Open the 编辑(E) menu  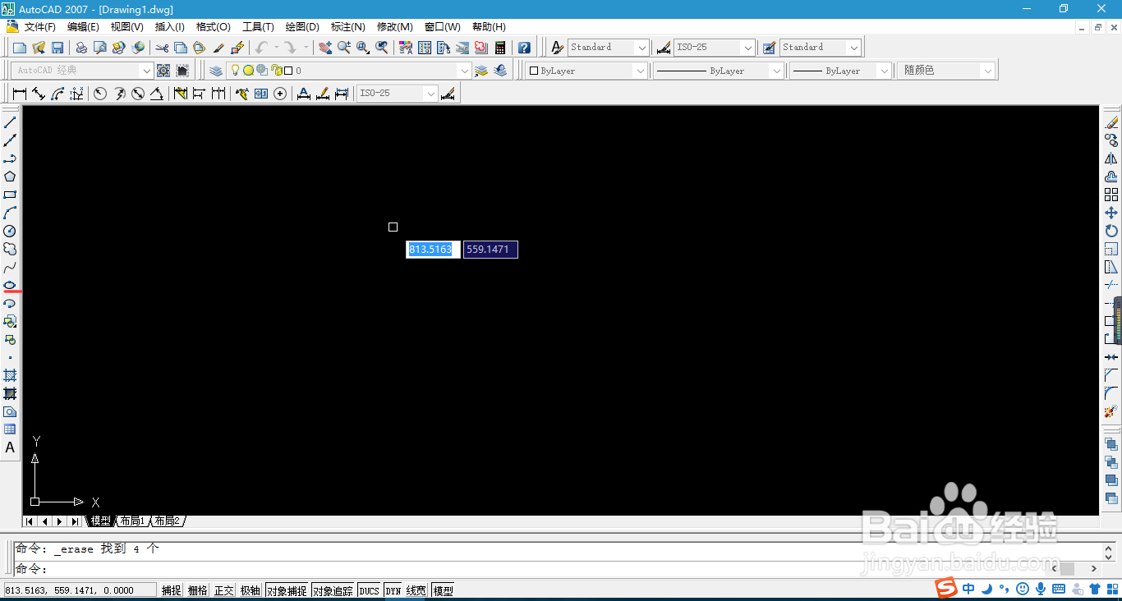(x=83, y=27)
